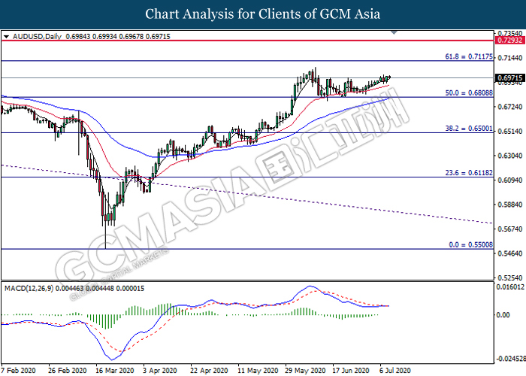Click the 17 Jun 2020 date label
This screenshot has height=376, width=526.
tap(351, 371)
